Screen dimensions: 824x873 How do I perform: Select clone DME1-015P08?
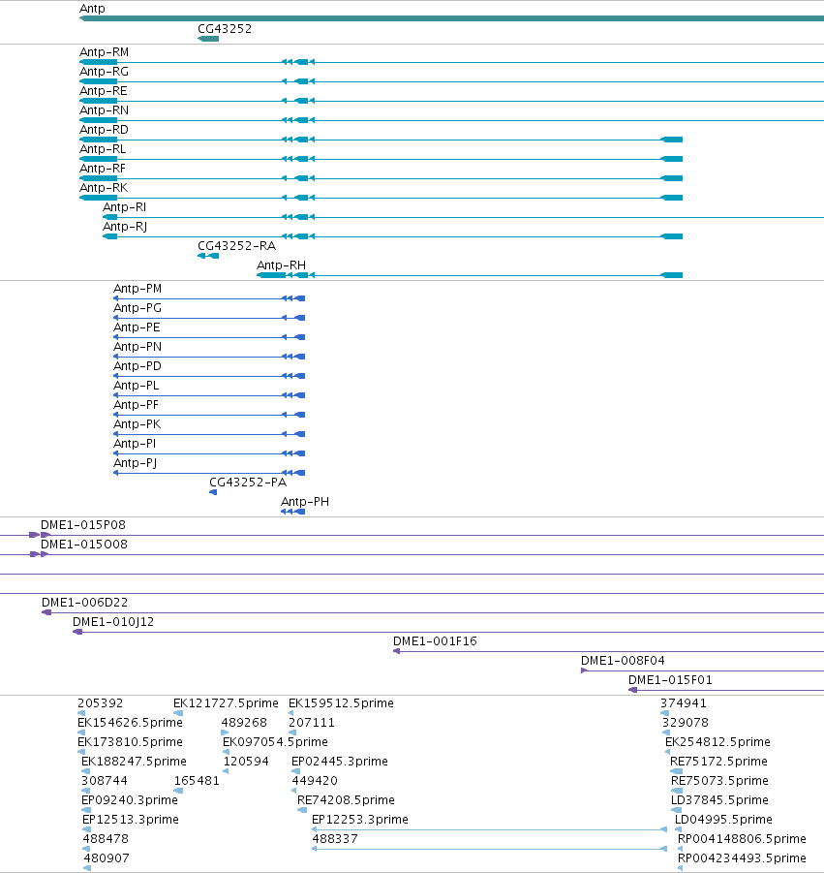(x=83, y=525)
